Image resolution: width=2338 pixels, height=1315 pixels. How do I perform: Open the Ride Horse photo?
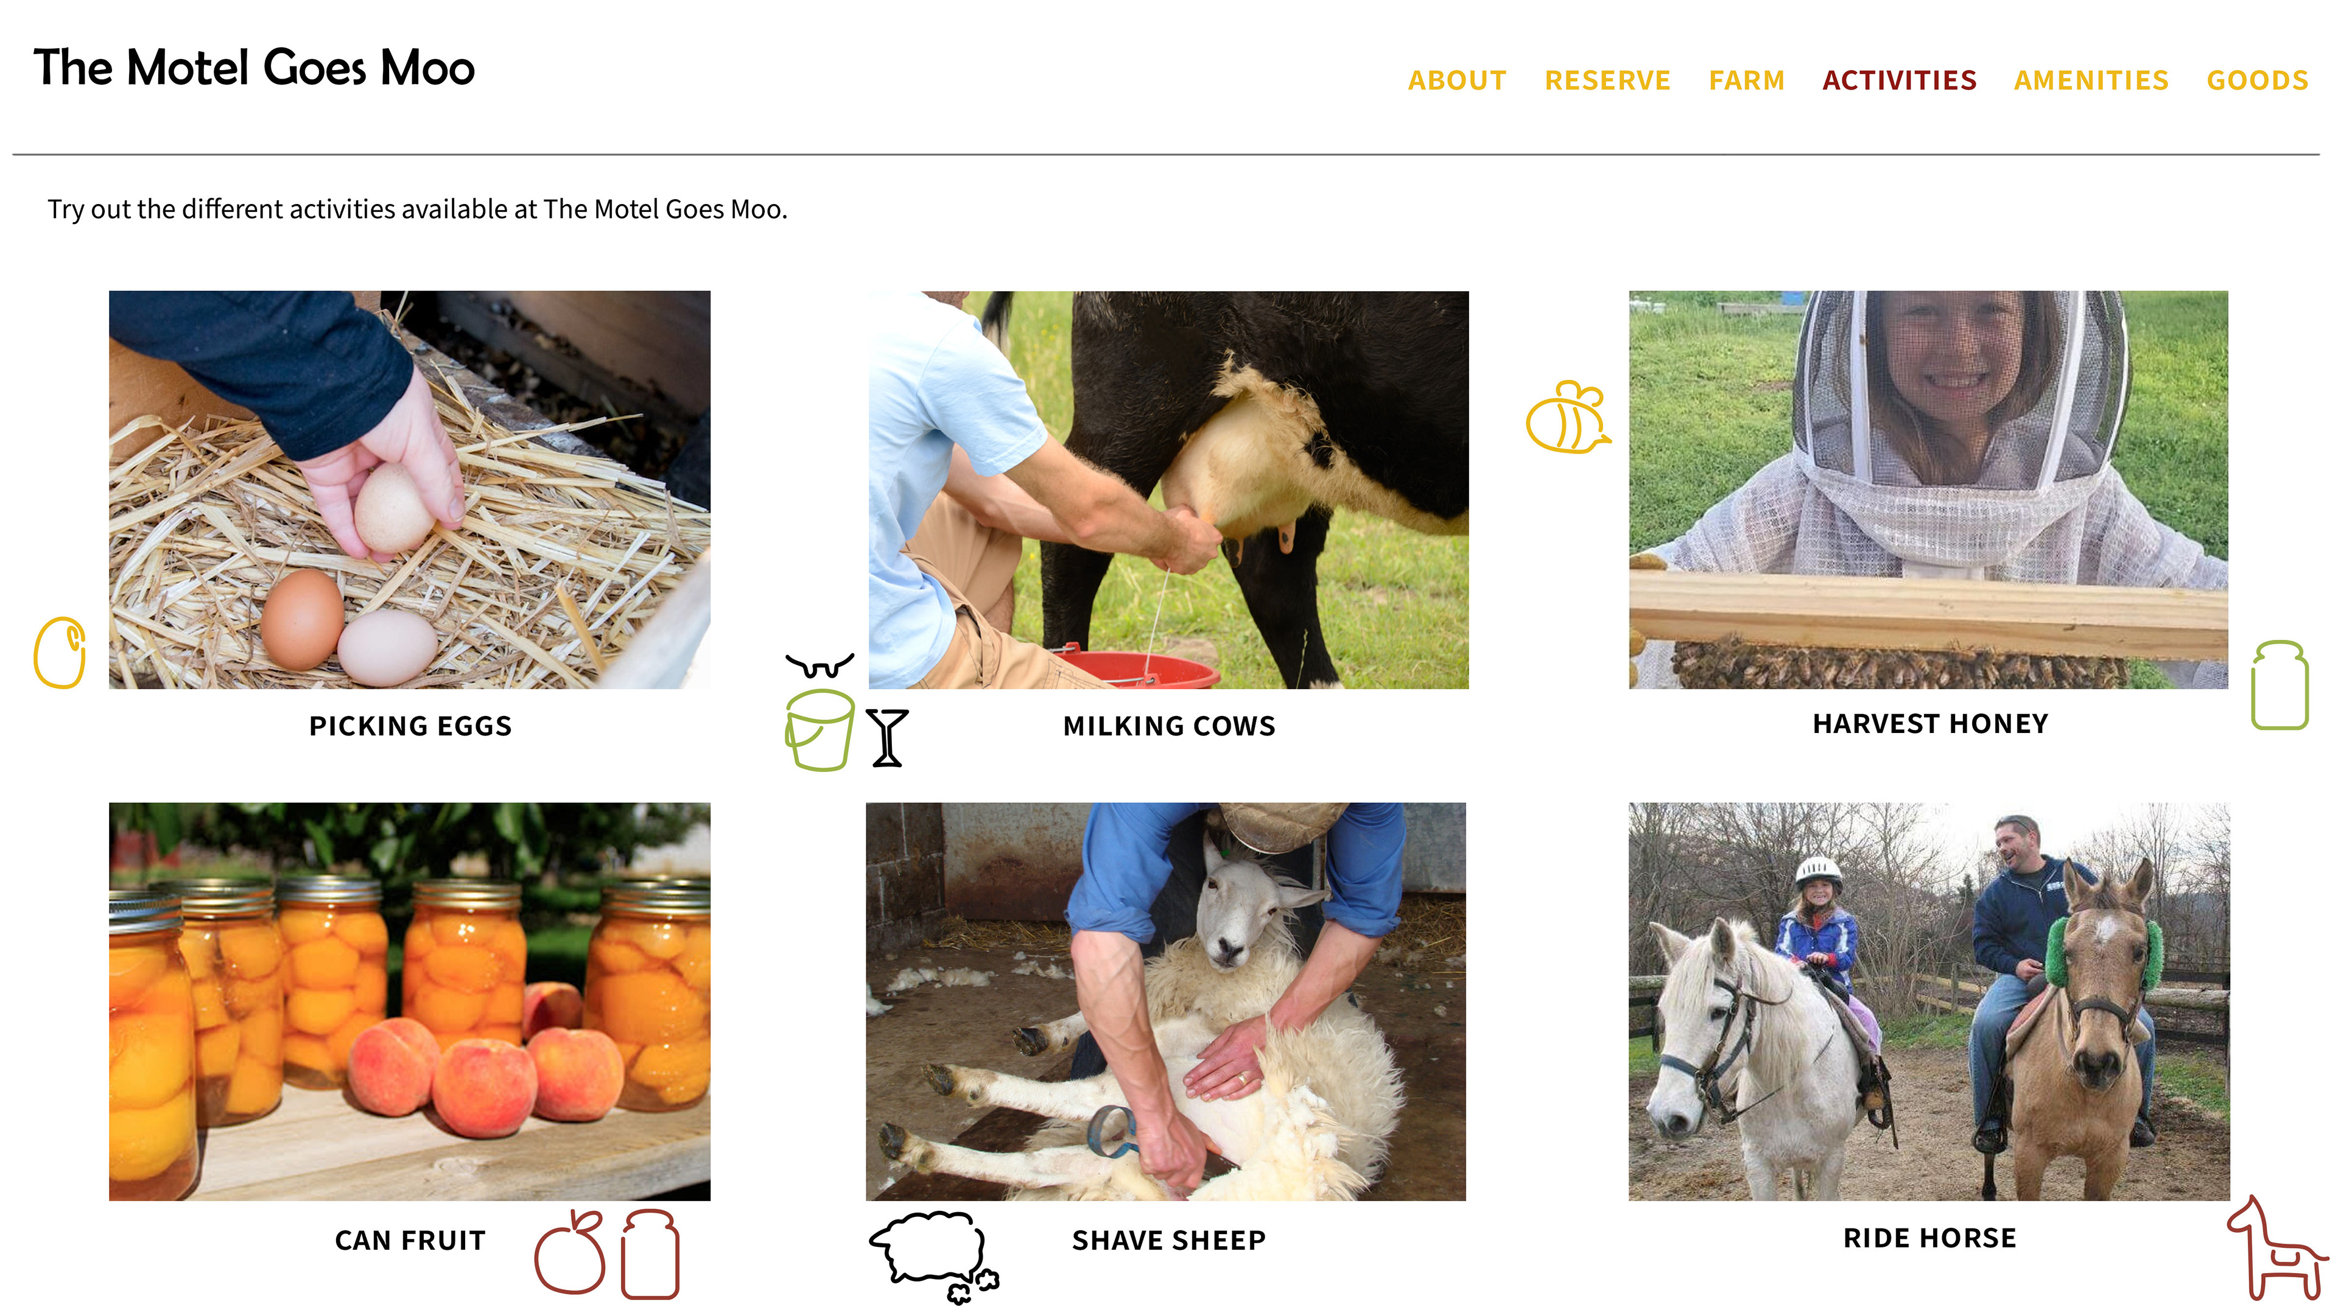click(1929, 1001)
